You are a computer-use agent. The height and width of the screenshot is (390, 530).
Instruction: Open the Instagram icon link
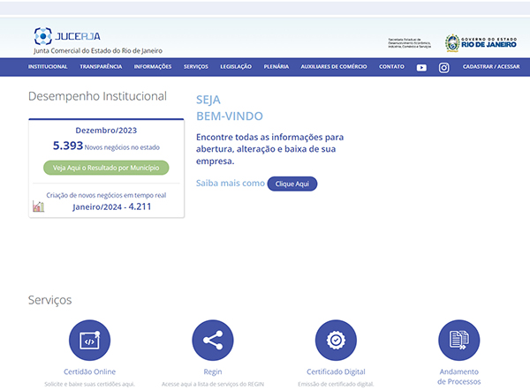[x=444, y=67]
